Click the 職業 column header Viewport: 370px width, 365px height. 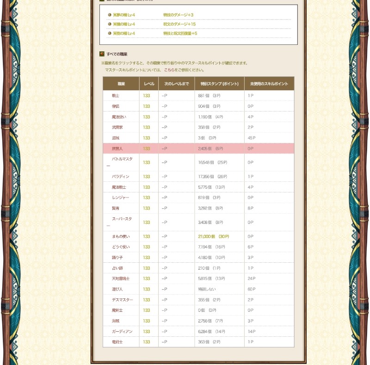click(121, 84)
